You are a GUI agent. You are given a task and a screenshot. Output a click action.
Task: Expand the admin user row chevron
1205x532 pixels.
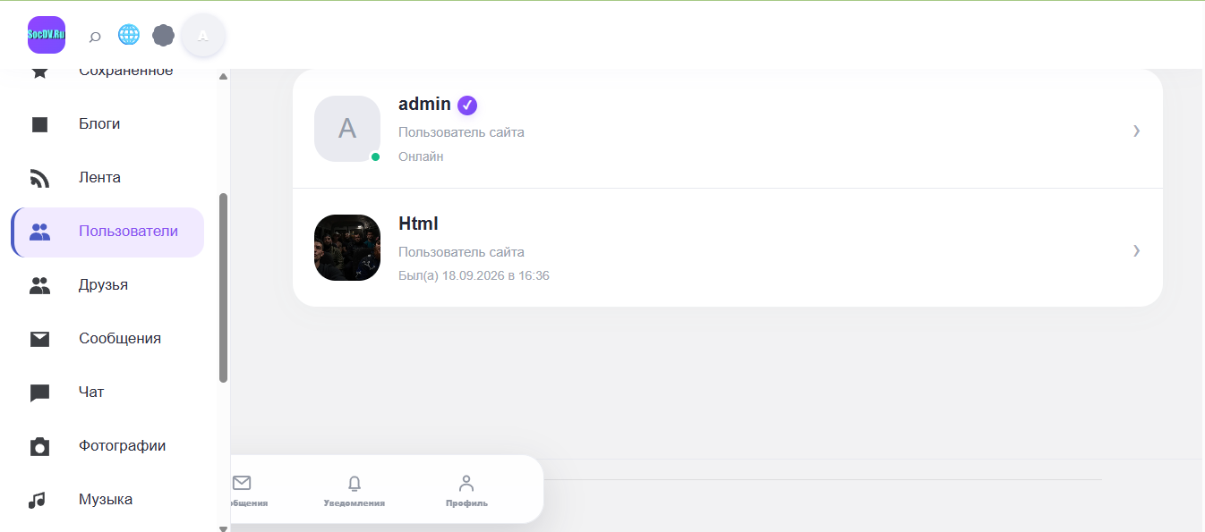pos(1136,131)
